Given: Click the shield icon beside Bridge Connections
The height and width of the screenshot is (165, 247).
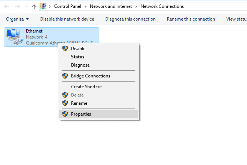Looking at the screenshot, I should [65, 76].
